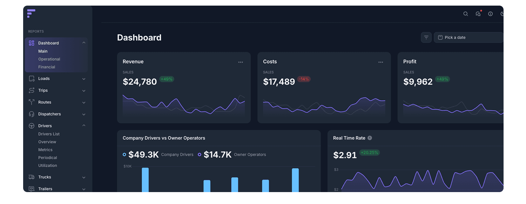
Task: Click the Trucks sidebar icon
Action: click(x=32, y=177)
